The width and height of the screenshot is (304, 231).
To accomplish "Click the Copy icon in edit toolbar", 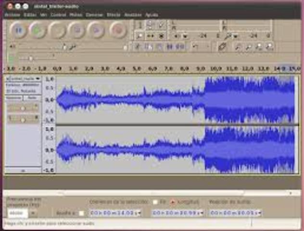I will 149,47.
